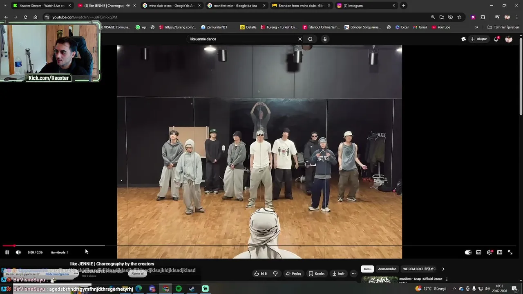Open Gmail bookmark
The image size is (523, 294).
pyautogui.click(x=420, y=27)
